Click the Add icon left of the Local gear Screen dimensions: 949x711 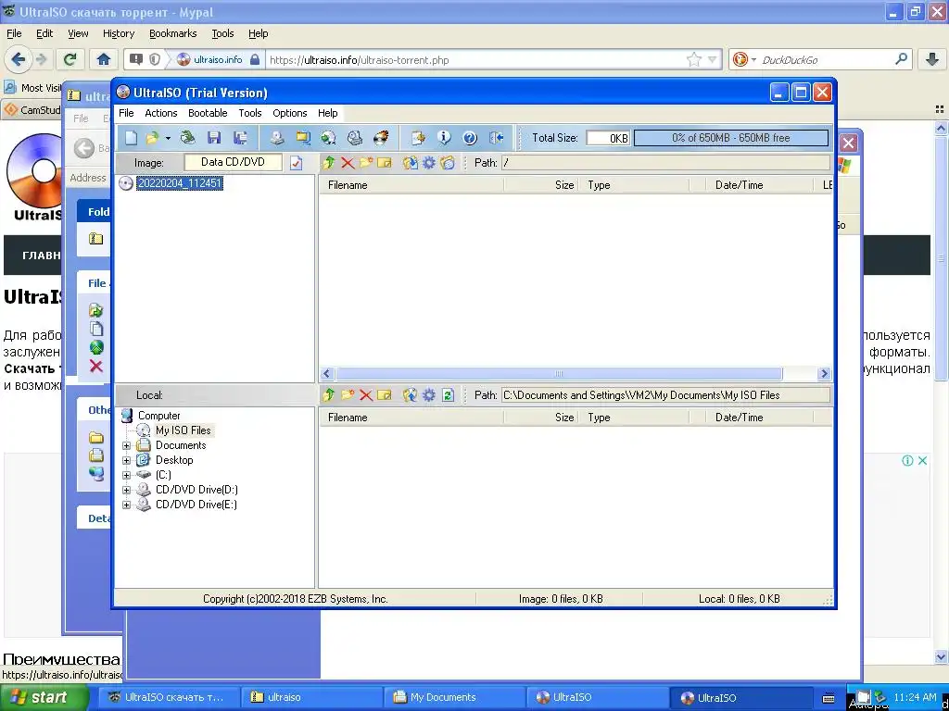coord(411,394)
